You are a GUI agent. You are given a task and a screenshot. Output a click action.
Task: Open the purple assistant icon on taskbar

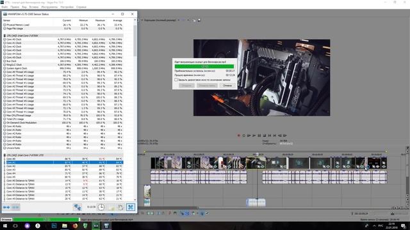27,226
